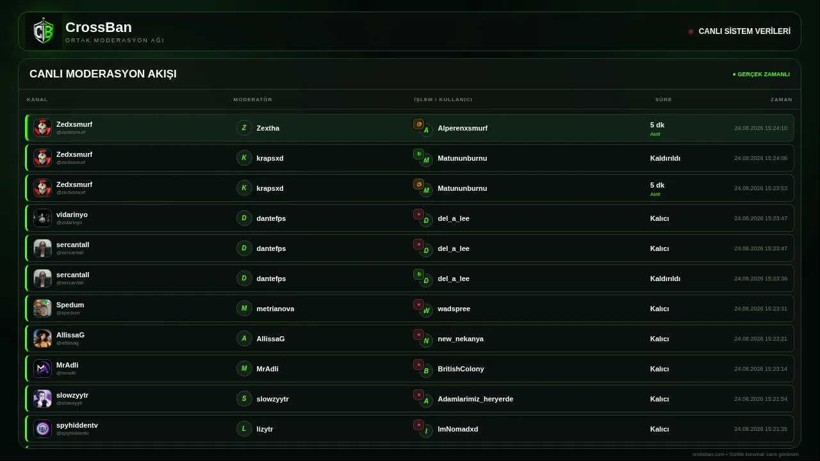Click the GERÇEK ZAMANLI live badge

761,74
